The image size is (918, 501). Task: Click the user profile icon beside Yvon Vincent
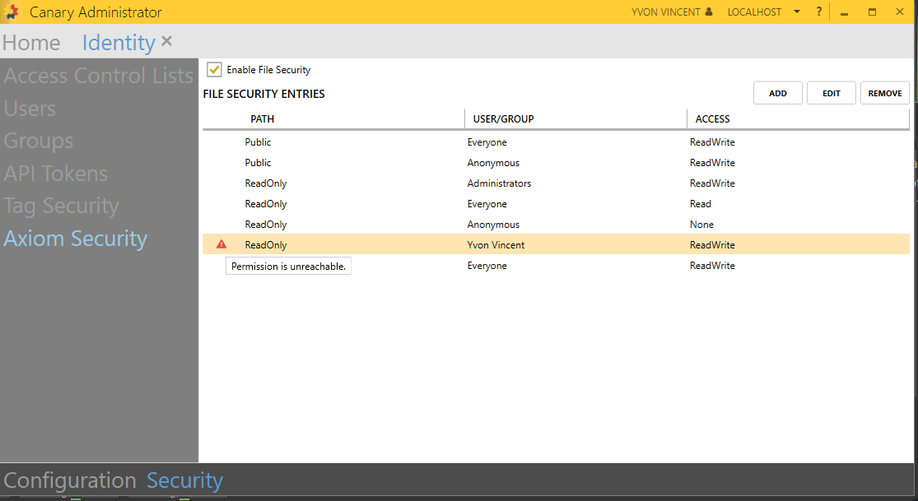[709, 12]
